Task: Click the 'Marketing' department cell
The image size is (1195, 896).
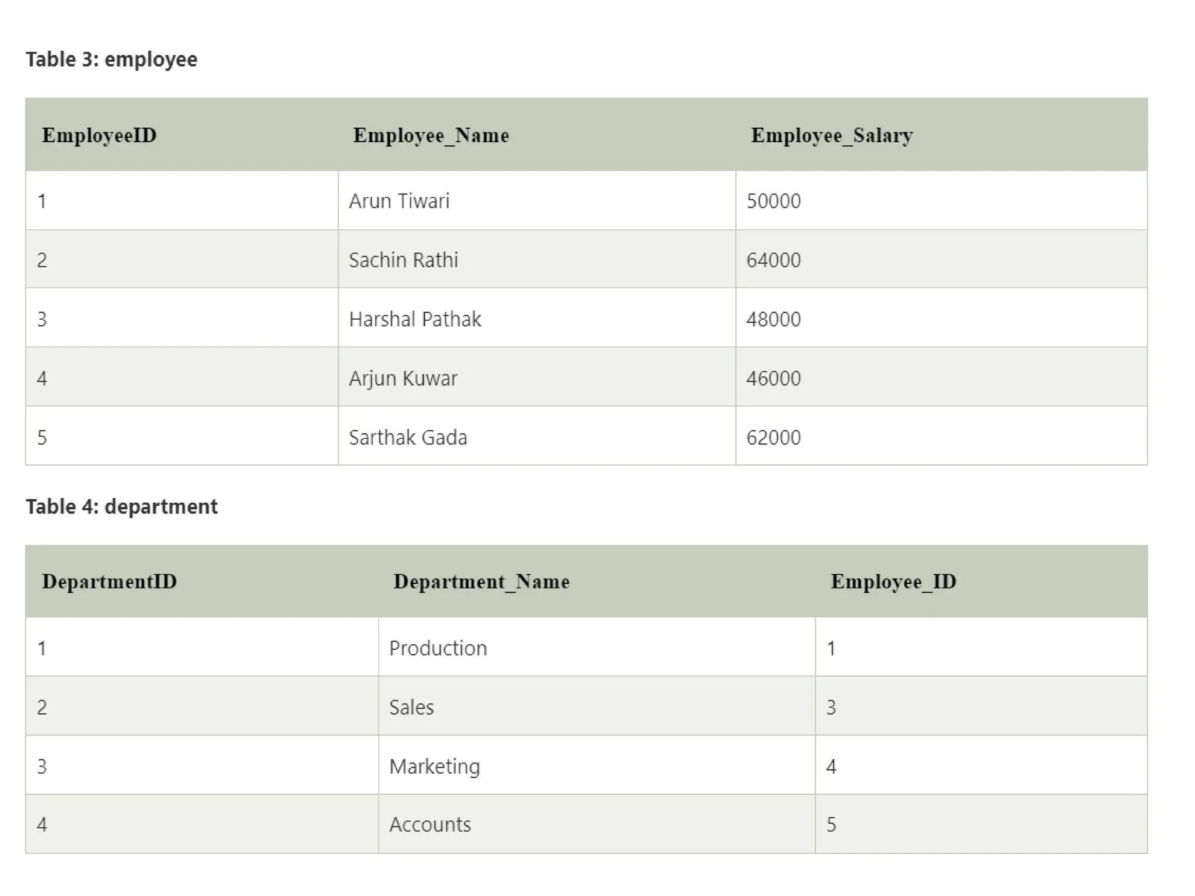Action: pyautogui.click(x=434, y=766)
